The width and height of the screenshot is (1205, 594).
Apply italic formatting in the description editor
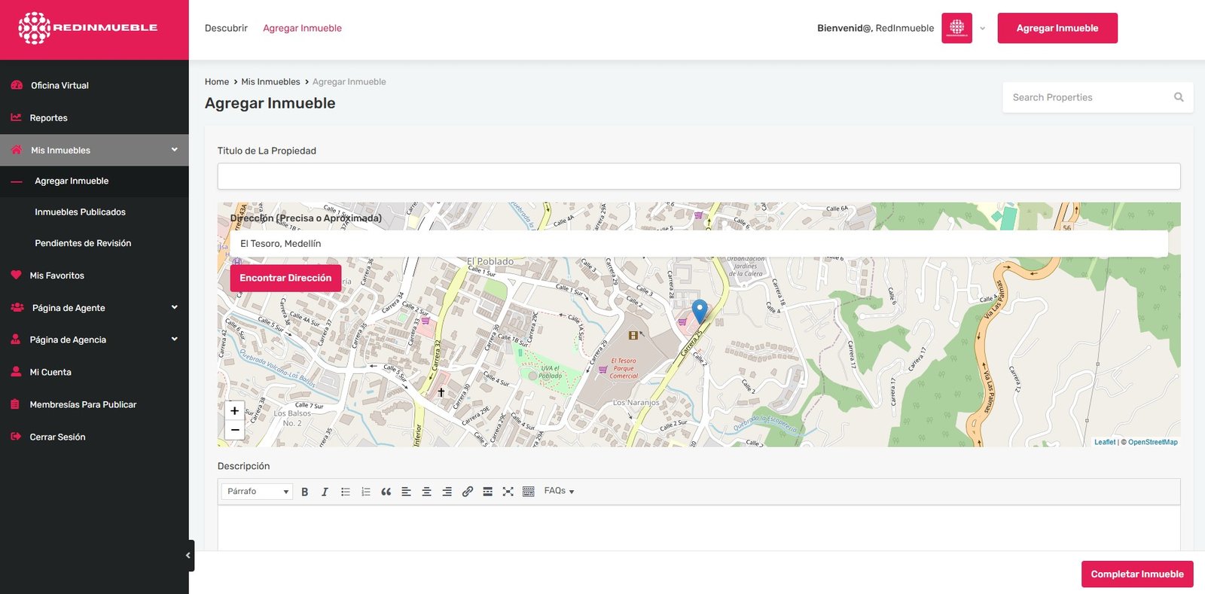click(x=325, y=492)
